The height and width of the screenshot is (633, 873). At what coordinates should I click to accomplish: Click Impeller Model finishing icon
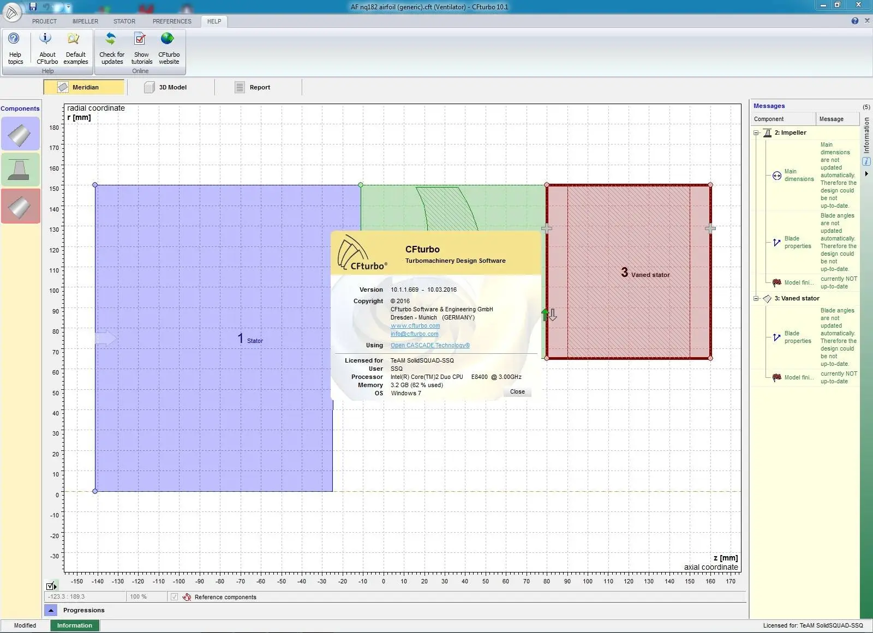776,282
